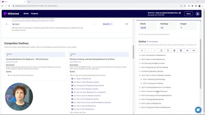Click 'Companion Plants for Blueberries' outline item

point(158,107)
